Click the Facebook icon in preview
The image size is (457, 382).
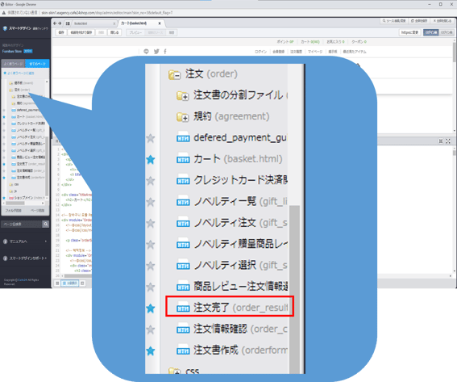click(x=165, y=52)
